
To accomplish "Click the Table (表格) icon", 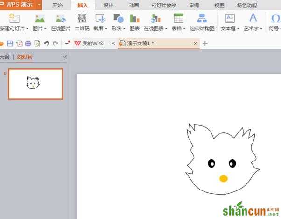I will click(178, 18).
